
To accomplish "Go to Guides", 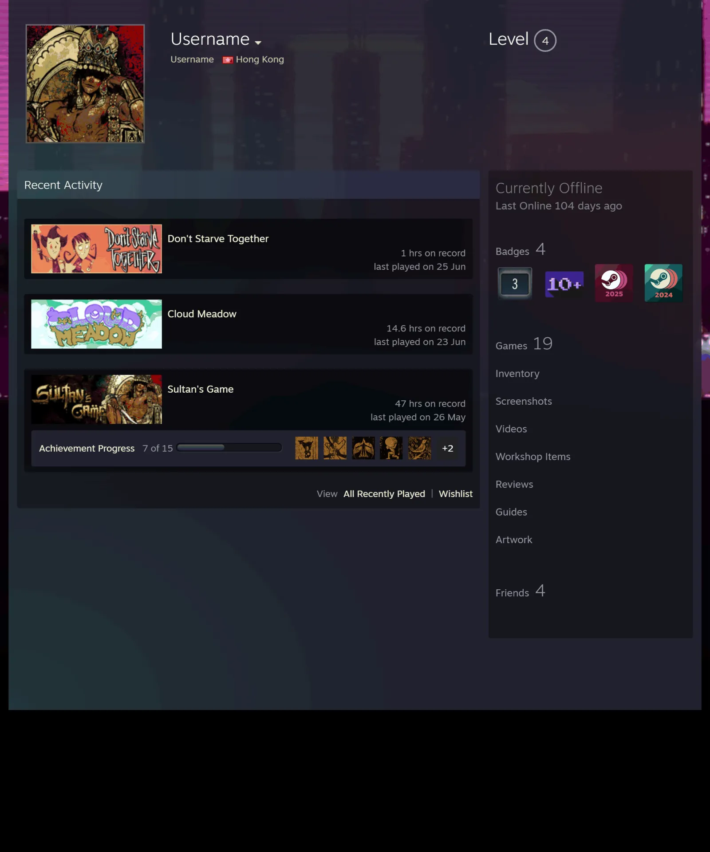I will 511,512.
